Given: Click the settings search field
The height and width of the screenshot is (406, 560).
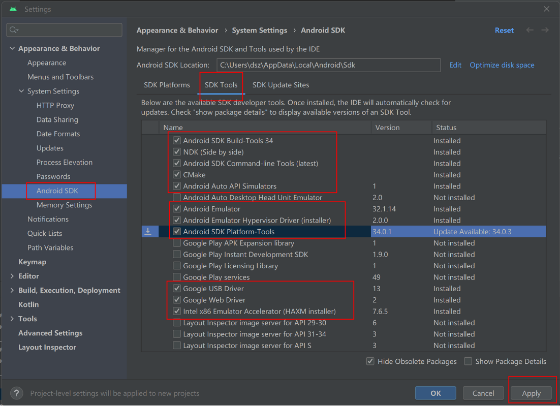Looking at the screenshot, I should [65, 30].
